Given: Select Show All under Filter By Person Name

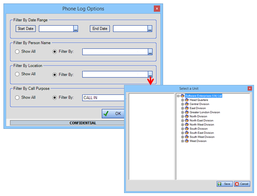Looking at the screenshot, I should coord(17,51).
